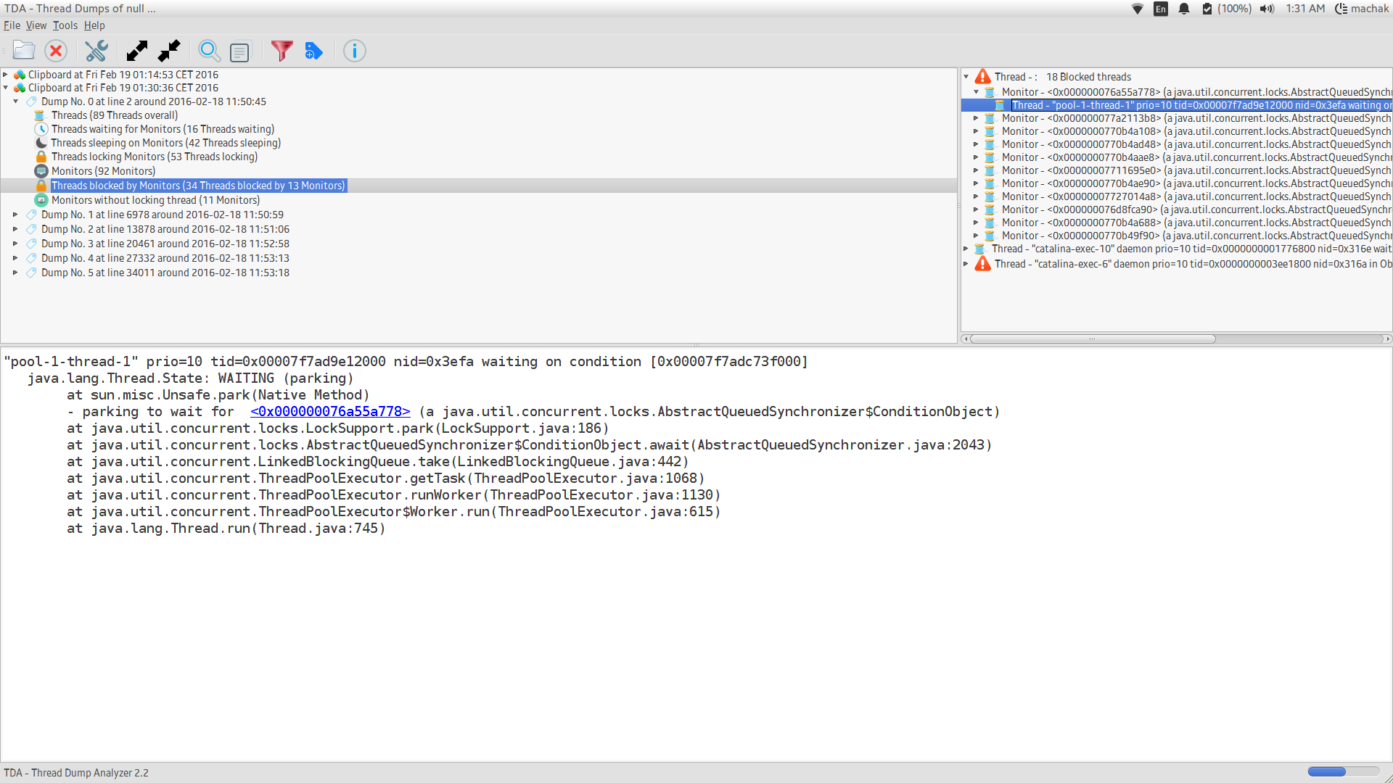Open the View menu
This screenshot has height=783, width=1393.
point(36,25)
